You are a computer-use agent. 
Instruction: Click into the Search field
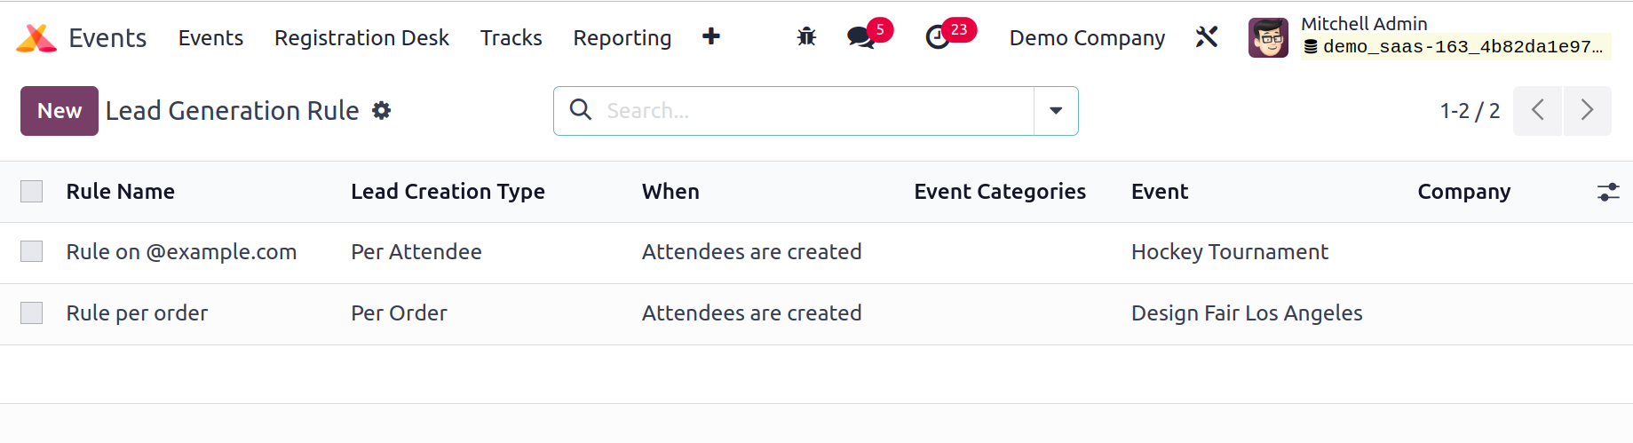pyautogui.click(x=817, y=111)
